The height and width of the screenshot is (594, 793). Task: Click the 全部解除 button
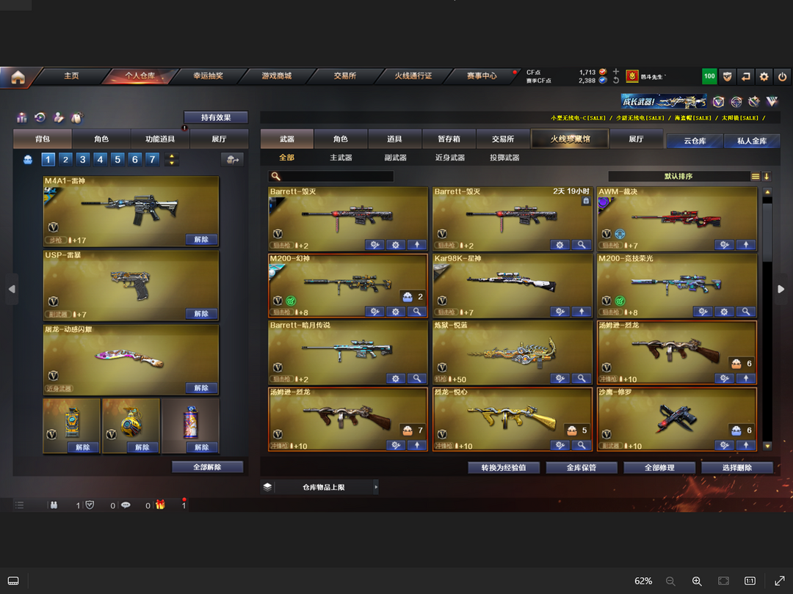click(x=207, y=466)
